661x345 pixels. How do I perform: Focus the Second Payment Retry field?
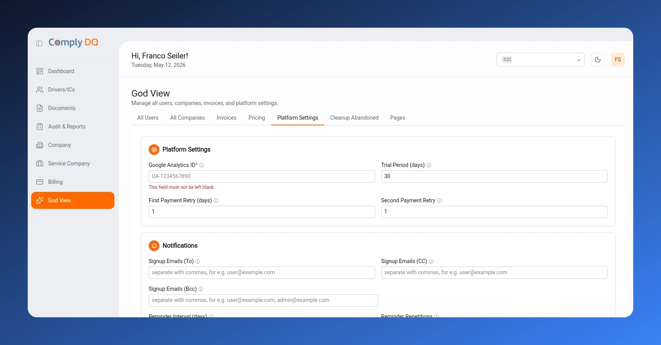[x=494, y=212]
